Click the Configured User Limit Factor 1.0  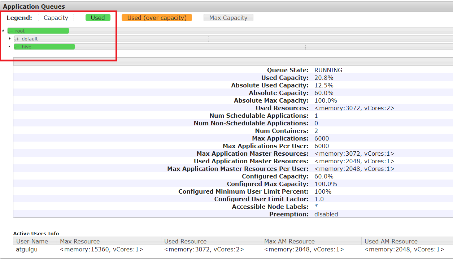coord(319,199)
